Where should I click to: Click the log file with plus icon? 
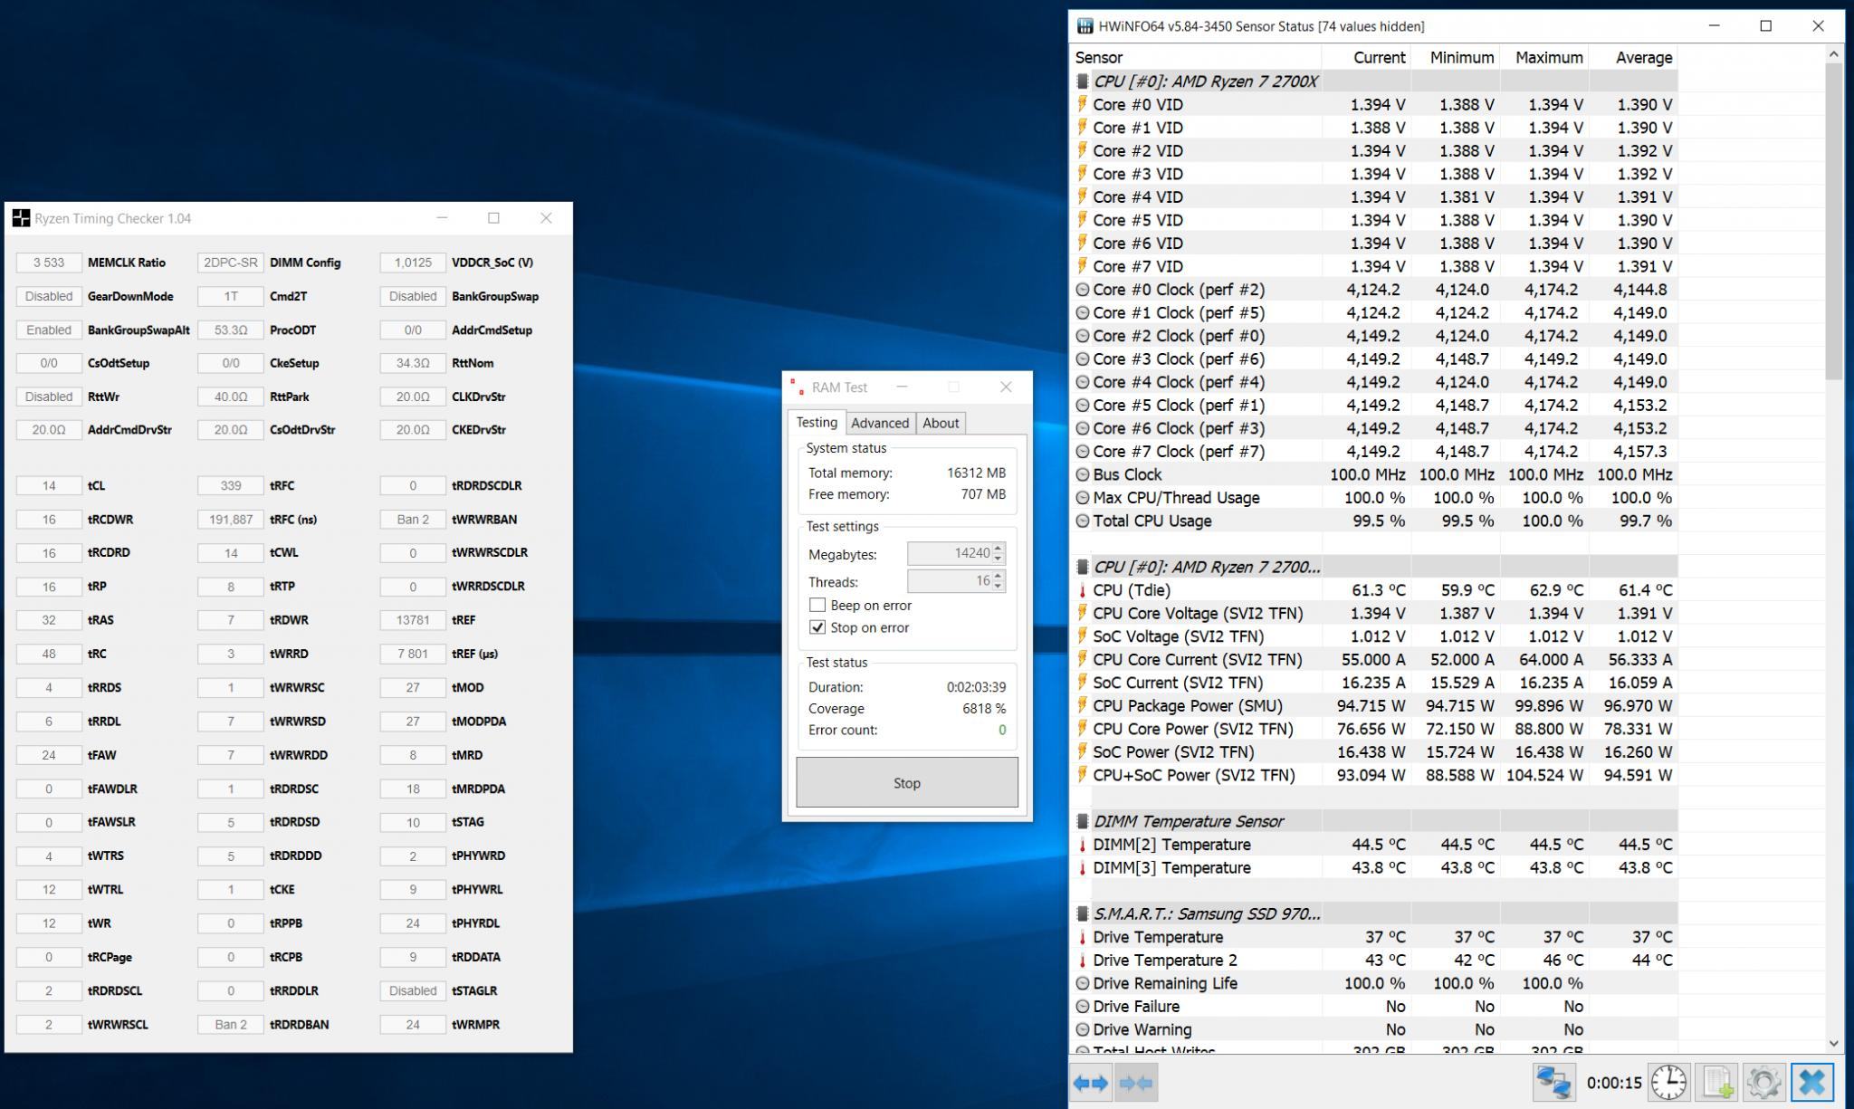click(1717, 1083)
